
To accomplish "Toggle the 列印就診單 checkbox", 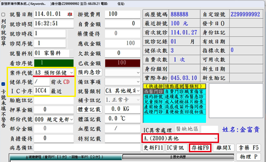I will point(3,15).
